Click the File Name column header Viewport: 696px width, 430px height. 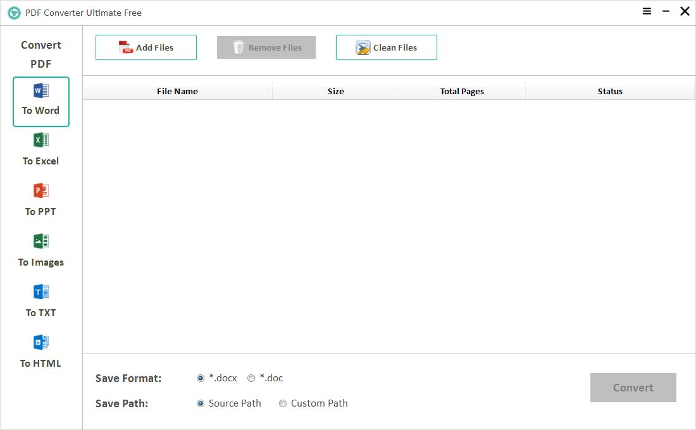coord(177,91)
